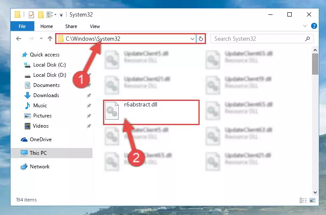Click the address bar path C:\Windows\System32
This screenshot has width=326, height=215.
tap(93, 39)
